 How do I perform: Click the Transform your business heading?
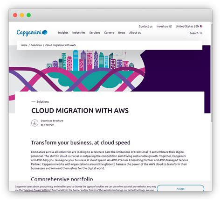click(81, 143)
